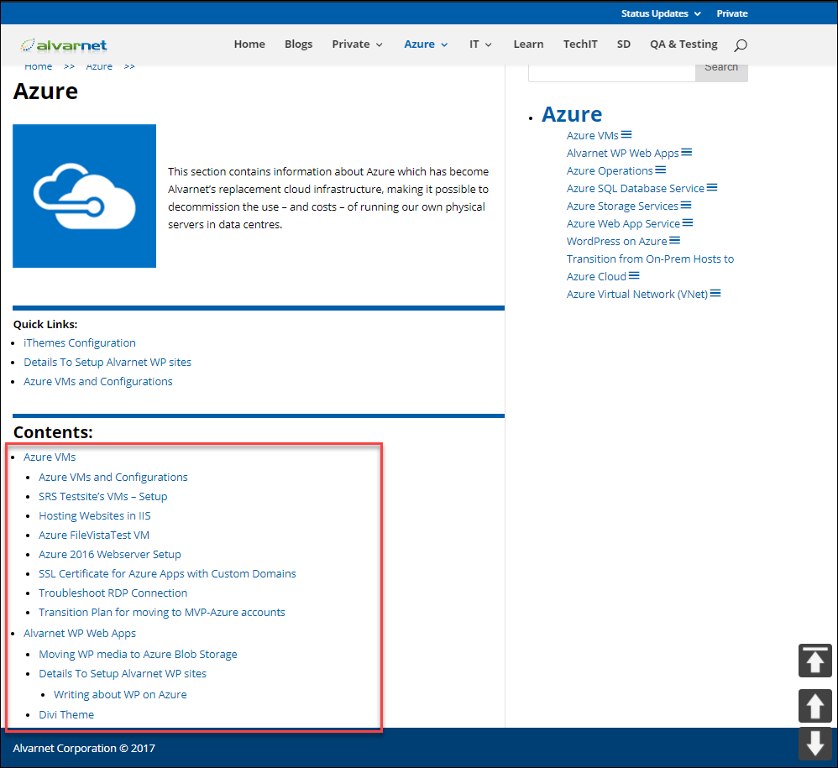
Task: Open SSL Certificate for Azure Apps link
Action: click(167, 573)
